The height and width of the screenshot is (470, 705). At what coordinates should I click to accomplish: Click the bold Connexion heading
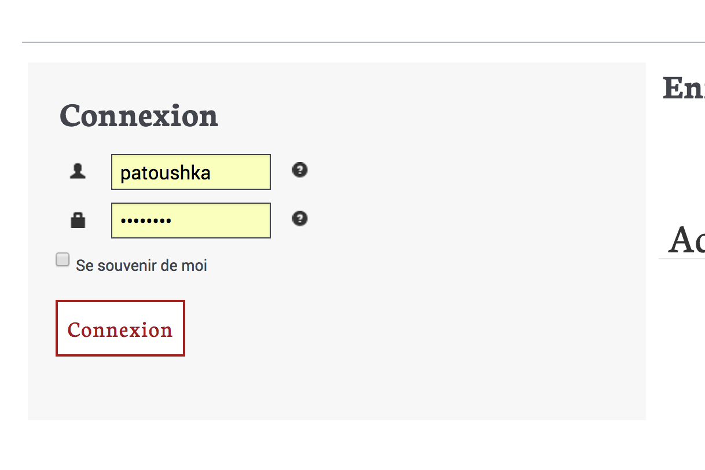(139, 116)
